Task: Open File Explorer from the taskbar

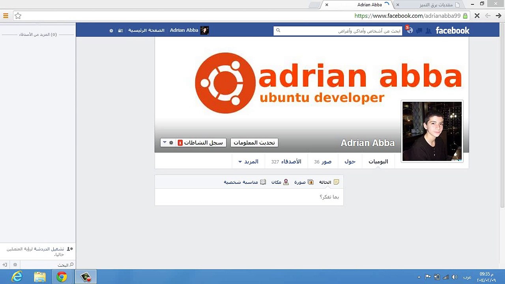Action: [x=39, y=277]
